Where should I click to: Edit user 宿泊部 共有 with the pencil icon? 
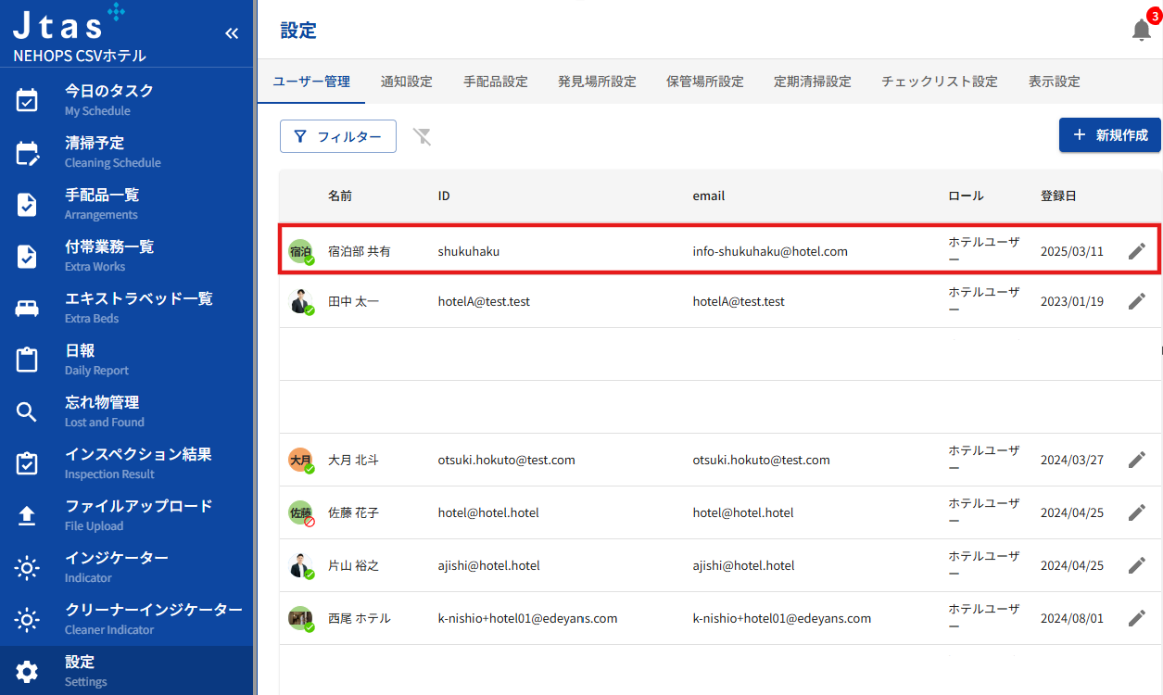[x=1137, y=251]
